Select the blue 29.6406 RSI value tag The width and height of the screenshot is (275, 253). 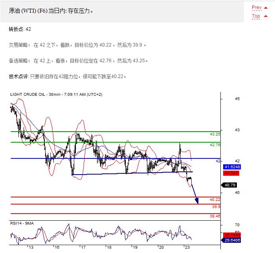click(x=231, y=240)
